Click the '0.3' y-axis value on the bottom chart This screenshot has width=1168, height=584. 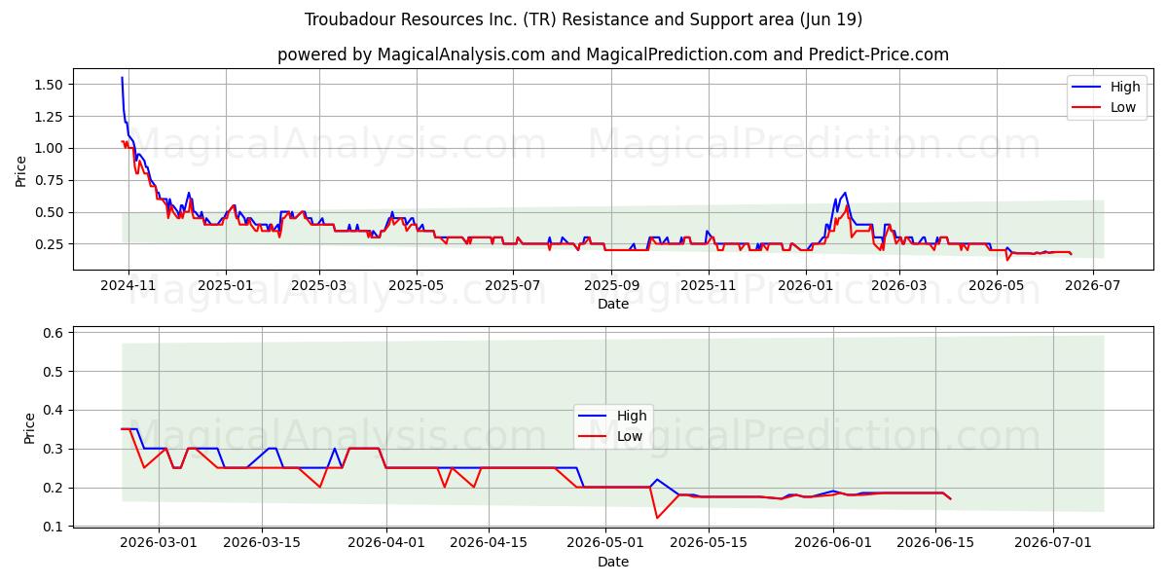pos(55,449)
